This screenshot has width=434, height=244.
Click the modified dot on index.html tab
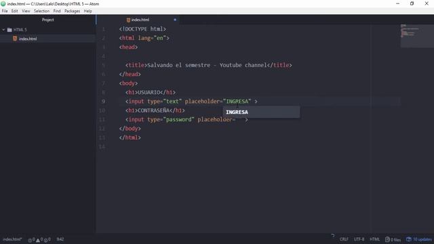[x=175, y=20]
